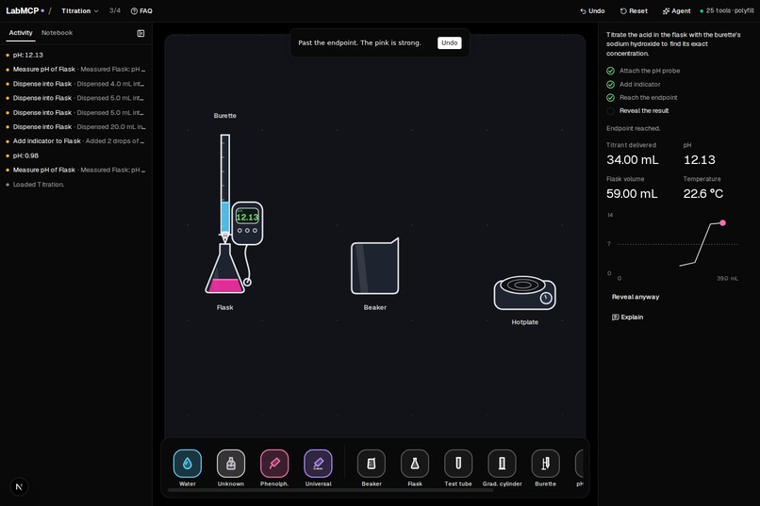The width and height of the screenshot is (760, 506).
Task: Add a Beaker from the toolbar
Action: (x=372, y=464)
